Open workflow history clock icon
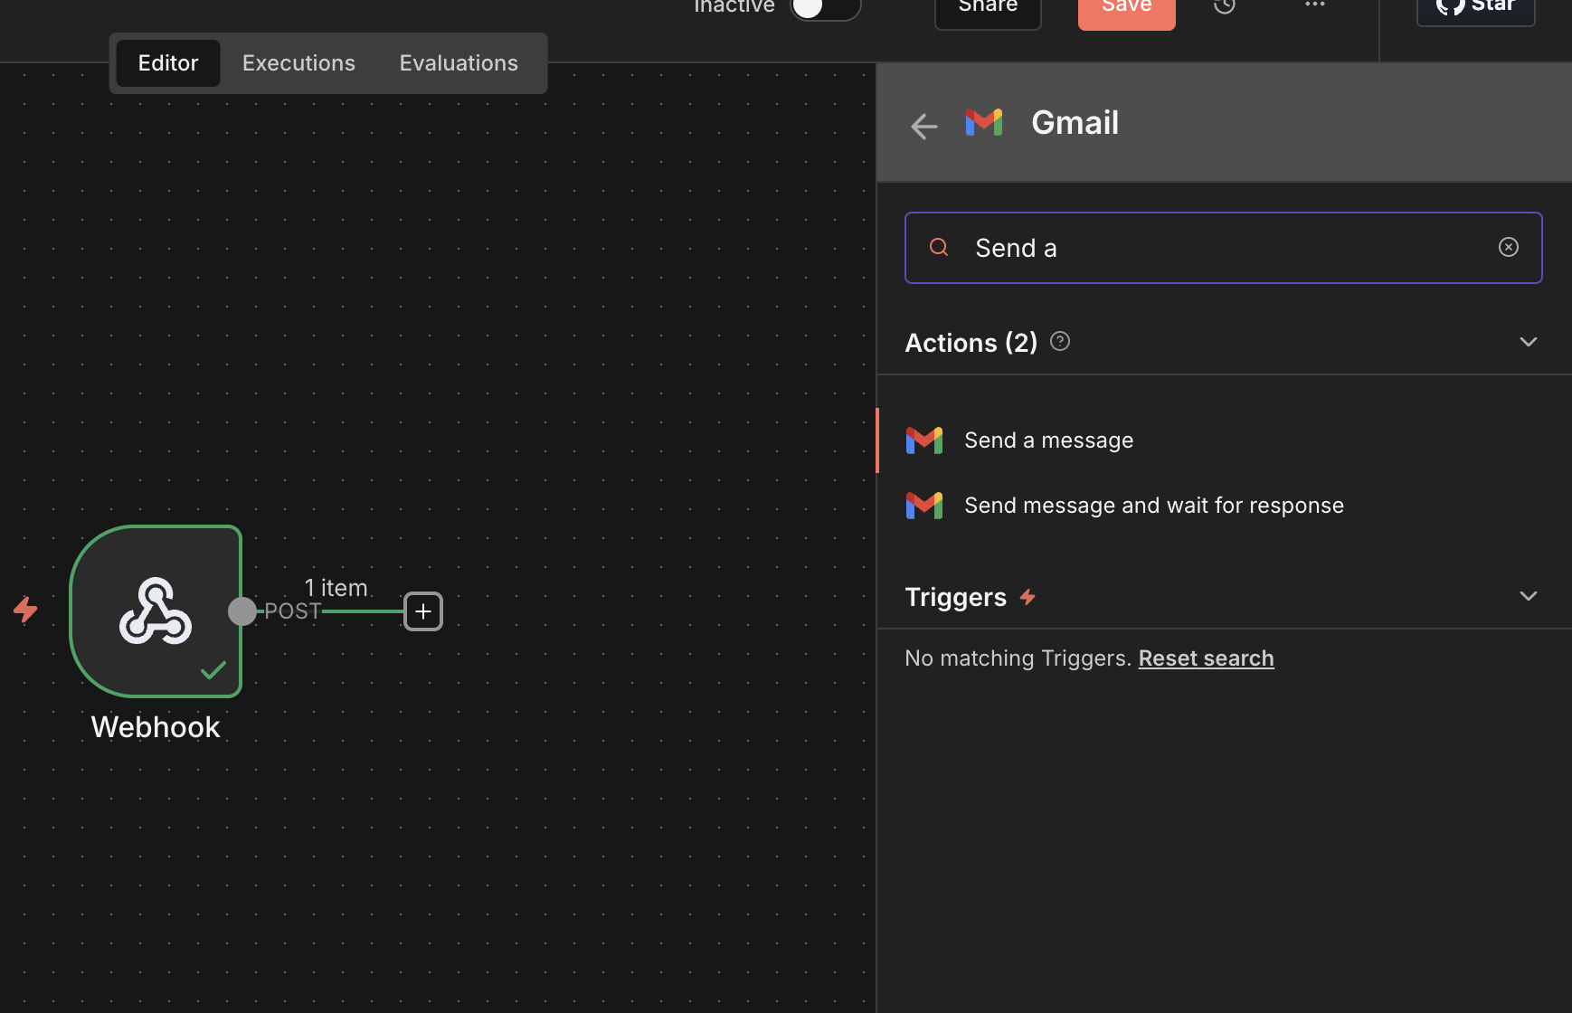 [x=1225, y=7]
